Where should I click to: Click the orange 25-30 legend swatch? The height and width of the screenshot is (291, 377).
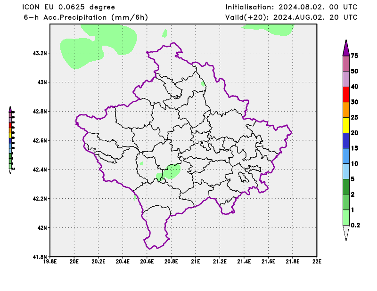coord(346,110)
